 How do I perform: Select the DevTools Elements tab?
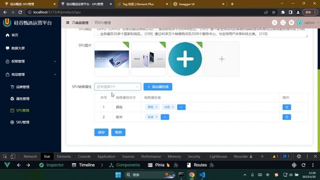[x=64, y=156]
